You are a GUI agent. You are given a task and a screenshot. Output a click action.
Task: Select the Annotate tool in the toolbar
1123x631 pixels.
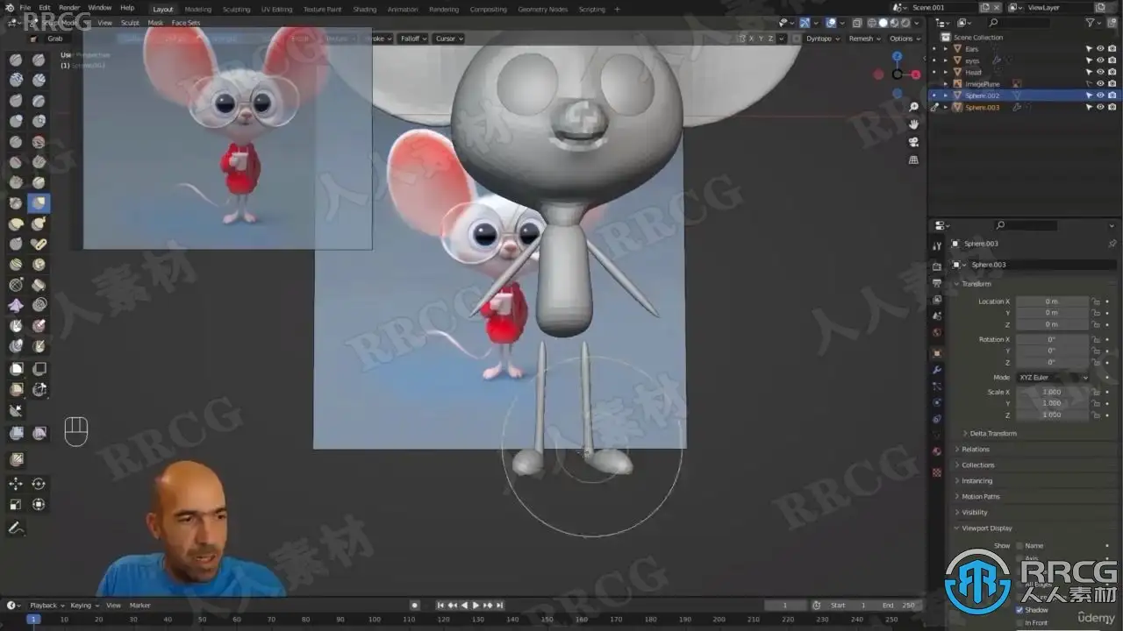click(16, 528)
